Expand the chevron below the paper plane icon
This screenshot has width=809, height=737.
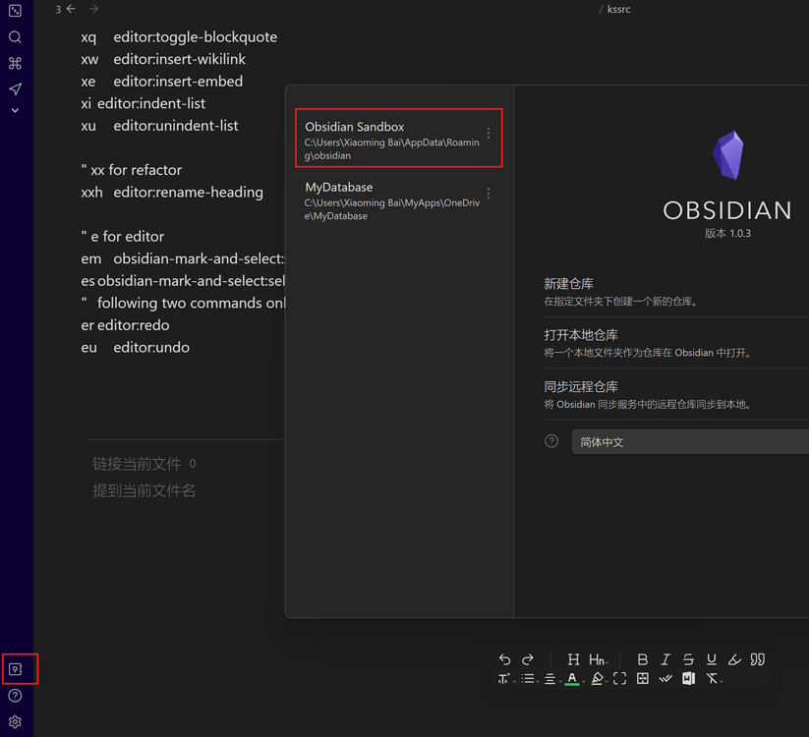point(15,110)
